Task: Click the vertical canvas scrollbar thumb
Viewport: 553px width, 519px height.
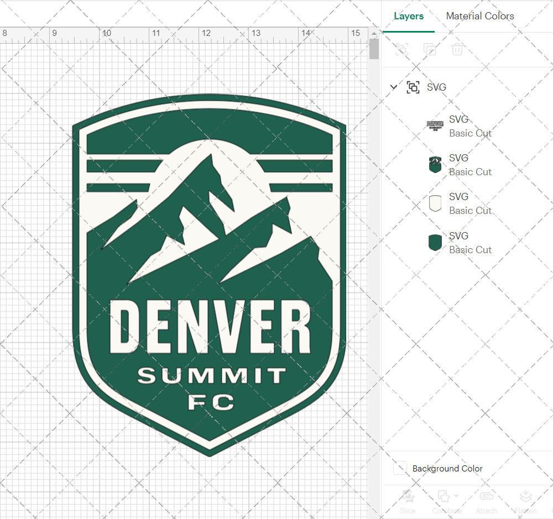Action: (374, 49)
